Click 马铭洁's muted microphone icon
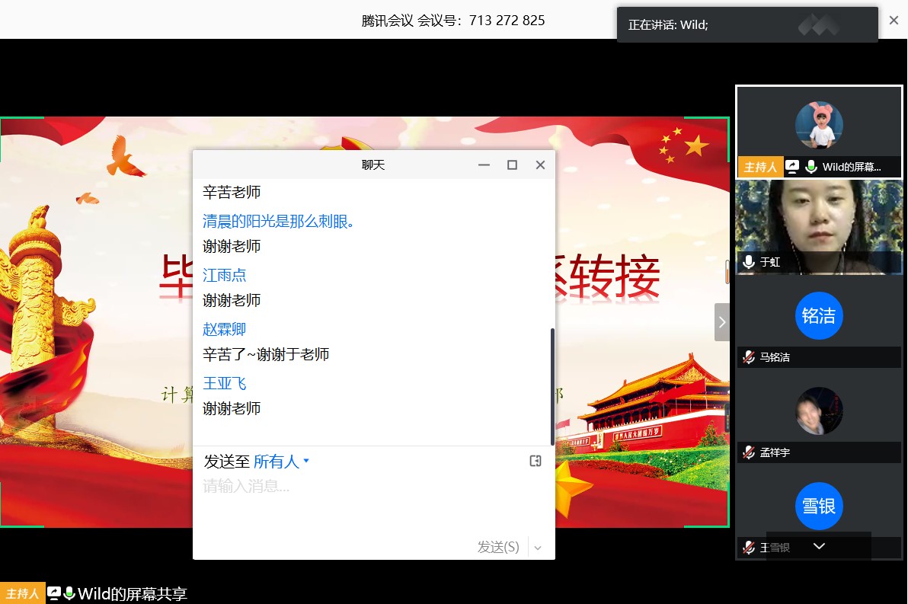 pos(749,356)
